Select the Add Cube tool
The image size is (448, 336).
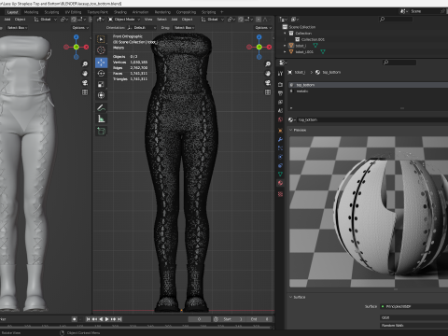pyautogui.click(x=101, y=131)
